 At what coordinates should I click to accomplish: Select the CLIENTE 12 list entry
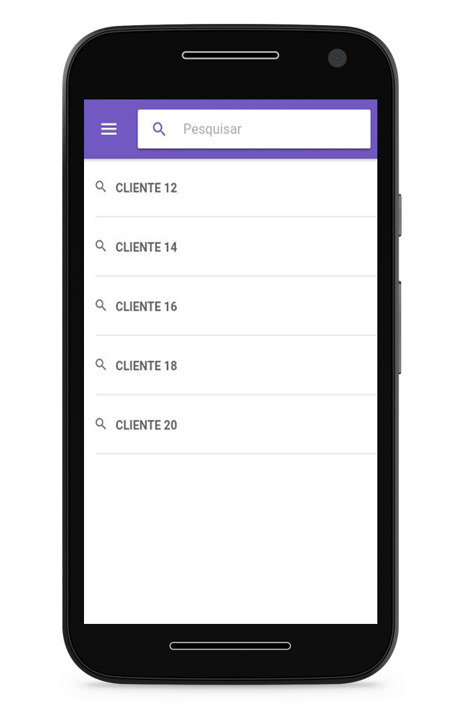(x=236, y=188)
